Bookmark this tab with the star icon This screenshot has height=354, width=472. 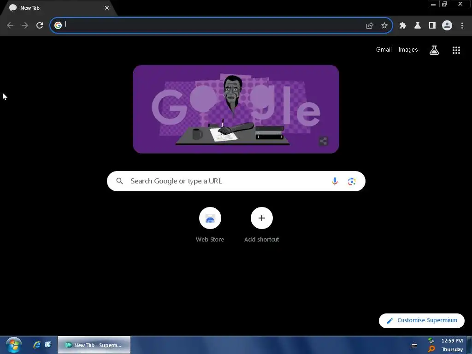tap(384, 26)
